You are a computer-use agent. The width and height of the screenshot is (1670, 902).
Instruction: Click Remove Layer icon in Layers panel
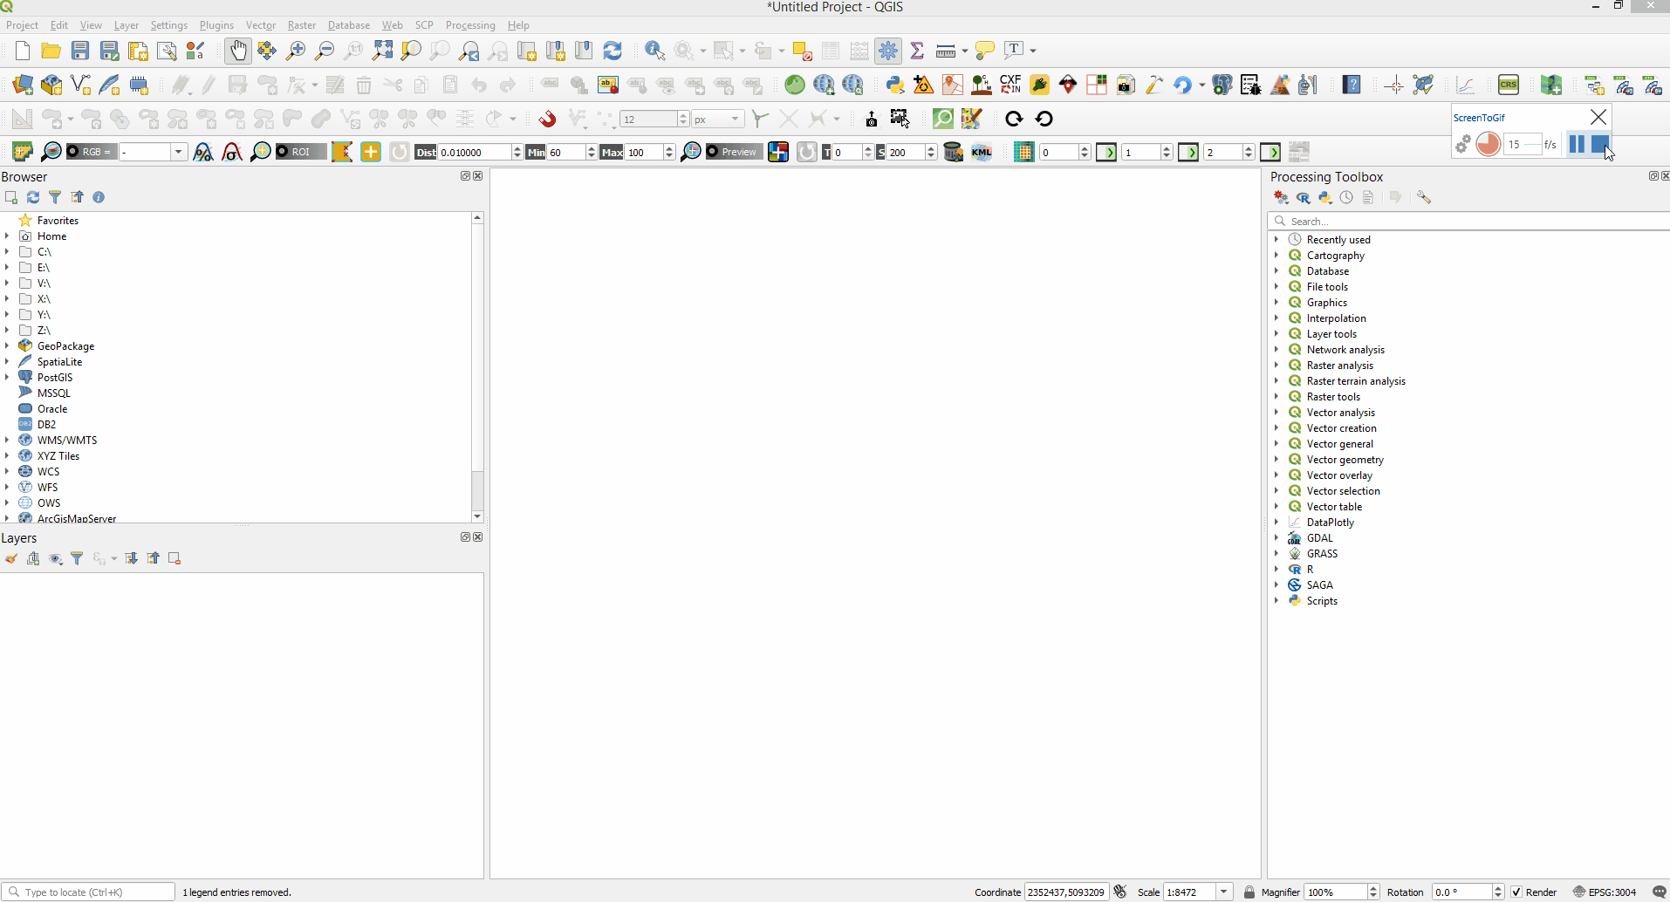[x=175, y=558]
